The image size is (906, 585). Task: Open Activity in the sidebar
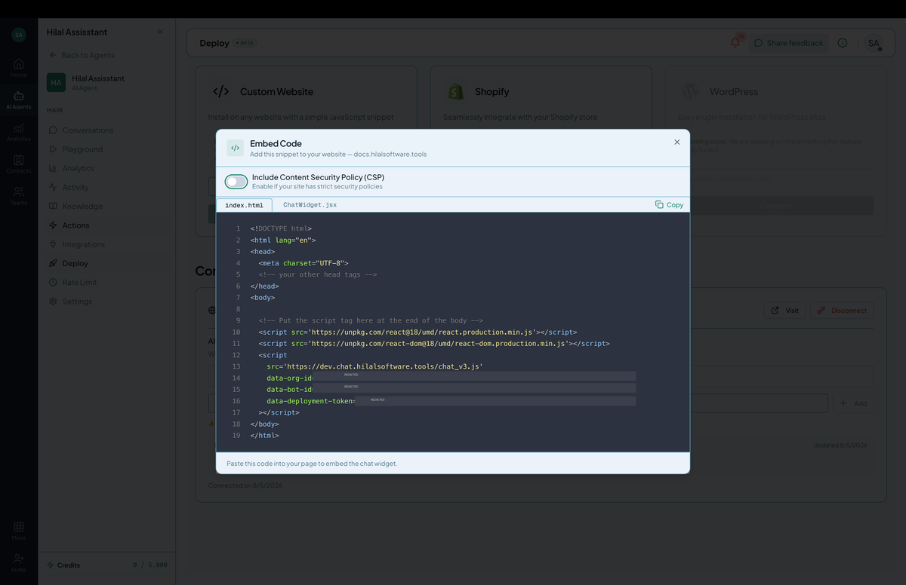click(106, 187)
